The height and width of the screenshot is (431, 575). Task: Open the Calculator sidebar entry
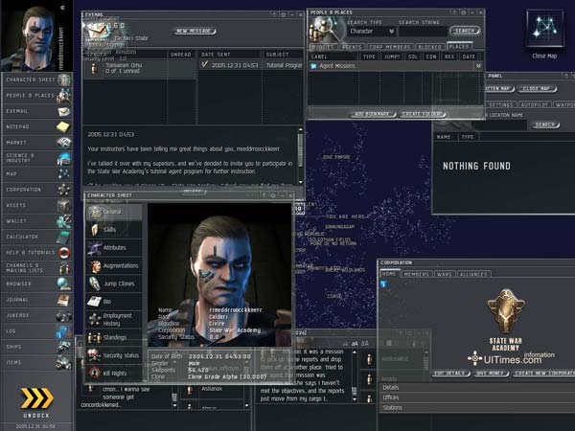point(36,237)
